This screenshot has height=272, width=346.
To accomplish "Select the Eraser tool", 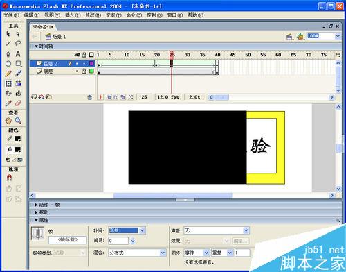I will click(18, 103).
